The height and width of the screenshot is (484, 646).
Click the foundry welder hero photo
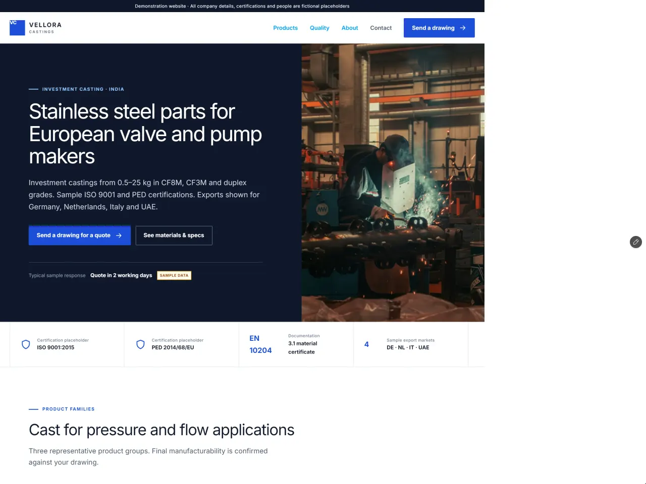tap(393, 183)
